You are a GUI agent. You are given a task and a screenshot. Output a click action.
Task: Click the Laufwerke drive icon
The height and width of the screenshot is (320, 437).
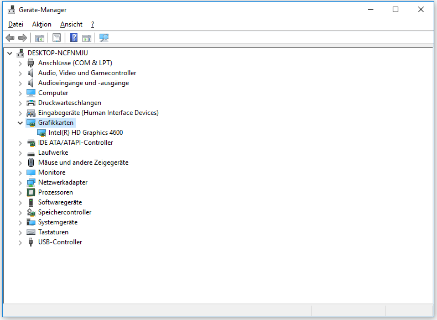[31, 154]
